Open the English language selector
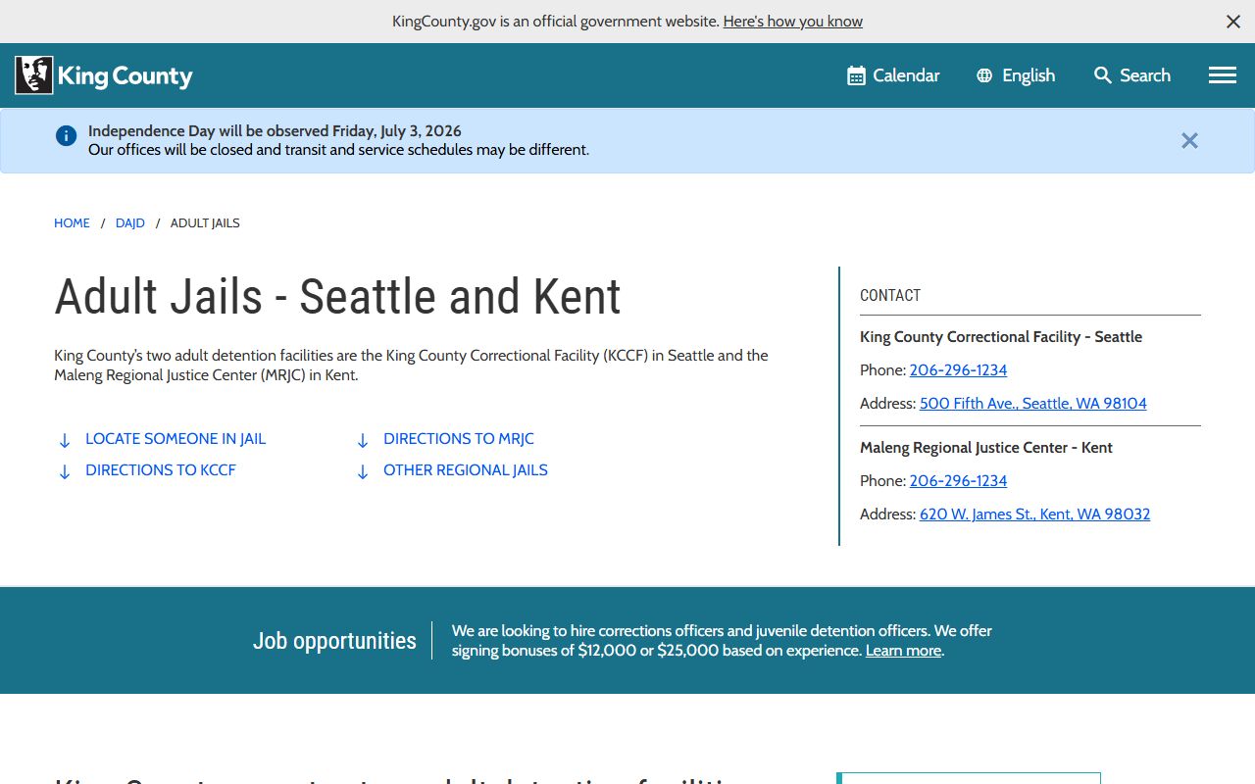Screen dimensions: 1255x784 click(1016, 75)
